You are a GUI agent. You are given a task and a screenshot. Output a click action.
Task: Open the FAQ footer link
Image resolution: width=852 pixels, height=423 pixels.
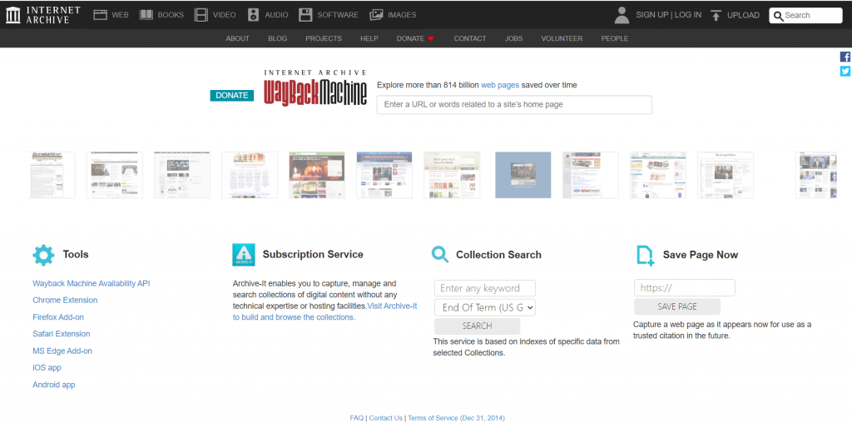click(x=356, y=418)
